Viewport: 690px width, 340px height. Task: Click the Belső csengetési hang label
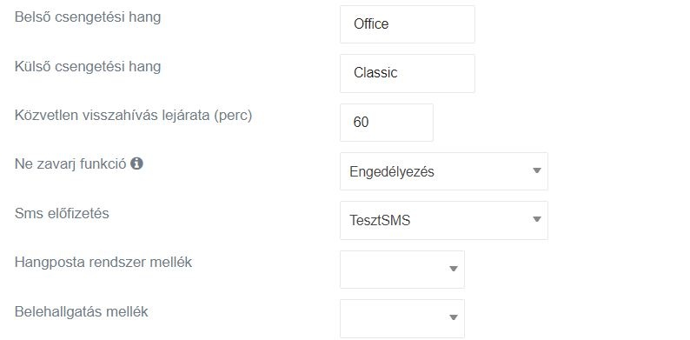(88, 17)
